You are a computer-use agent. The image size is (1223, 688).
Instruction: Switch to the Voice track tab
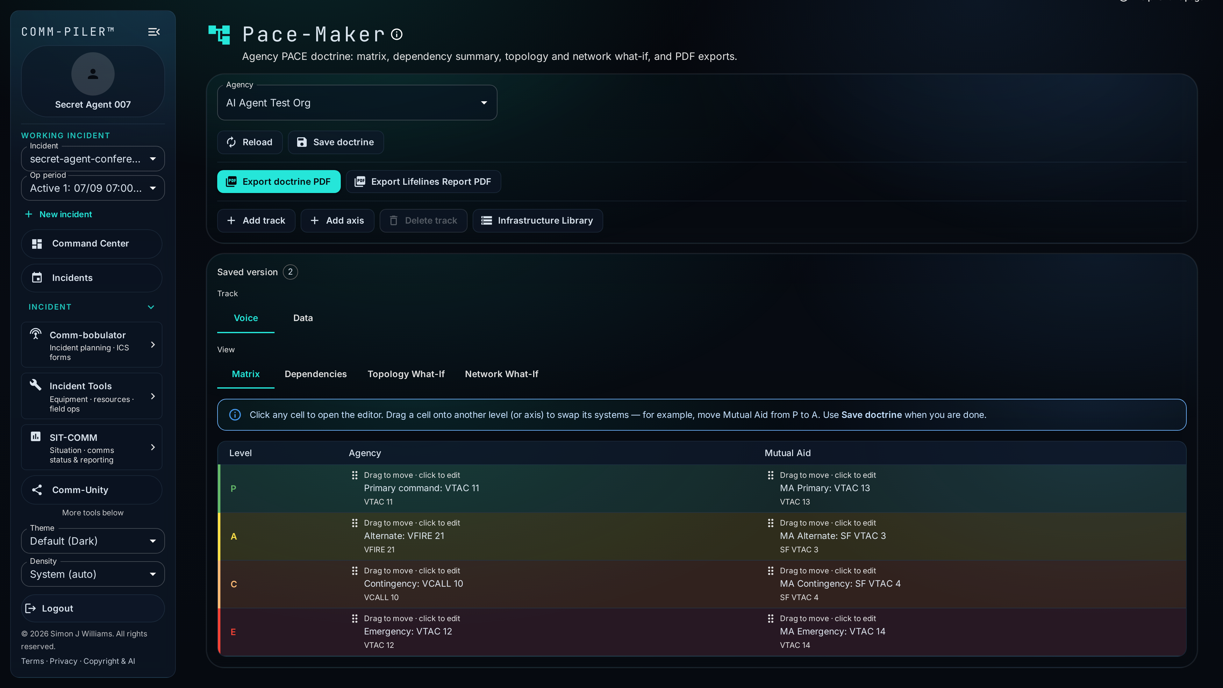pyautogui.click(x=246, y=318)
